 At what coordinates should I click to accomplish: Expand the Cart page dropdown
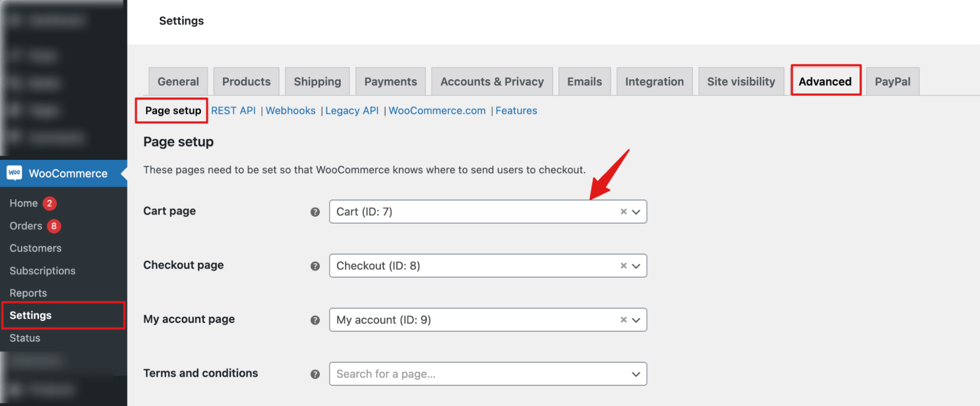point(636,212)
